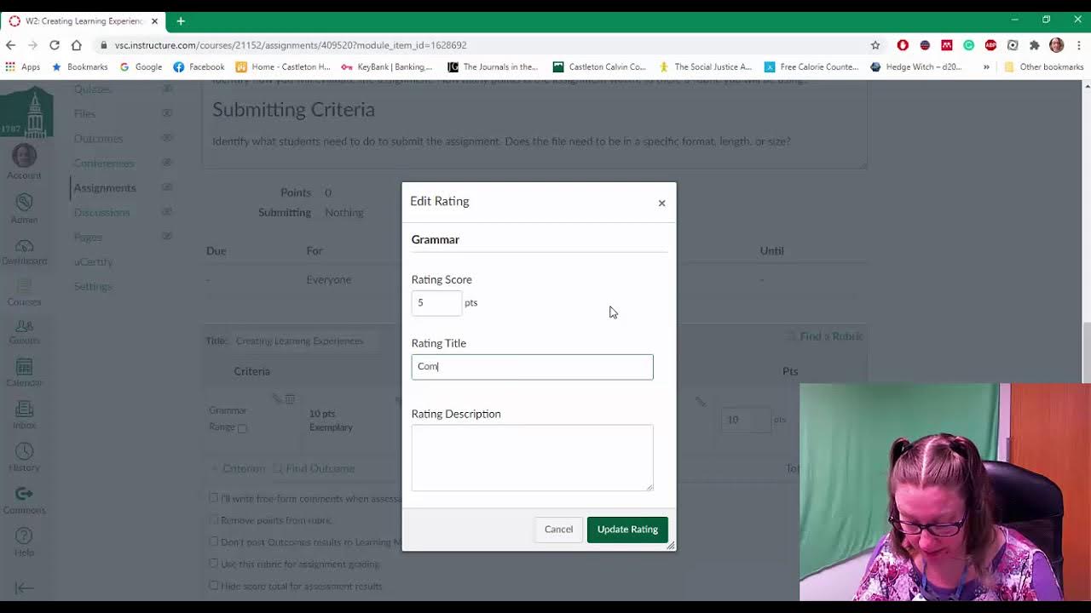Open the Chrome menu three dots
The height and width of the screenshot is (613, 1091).
click(1078, 45)
